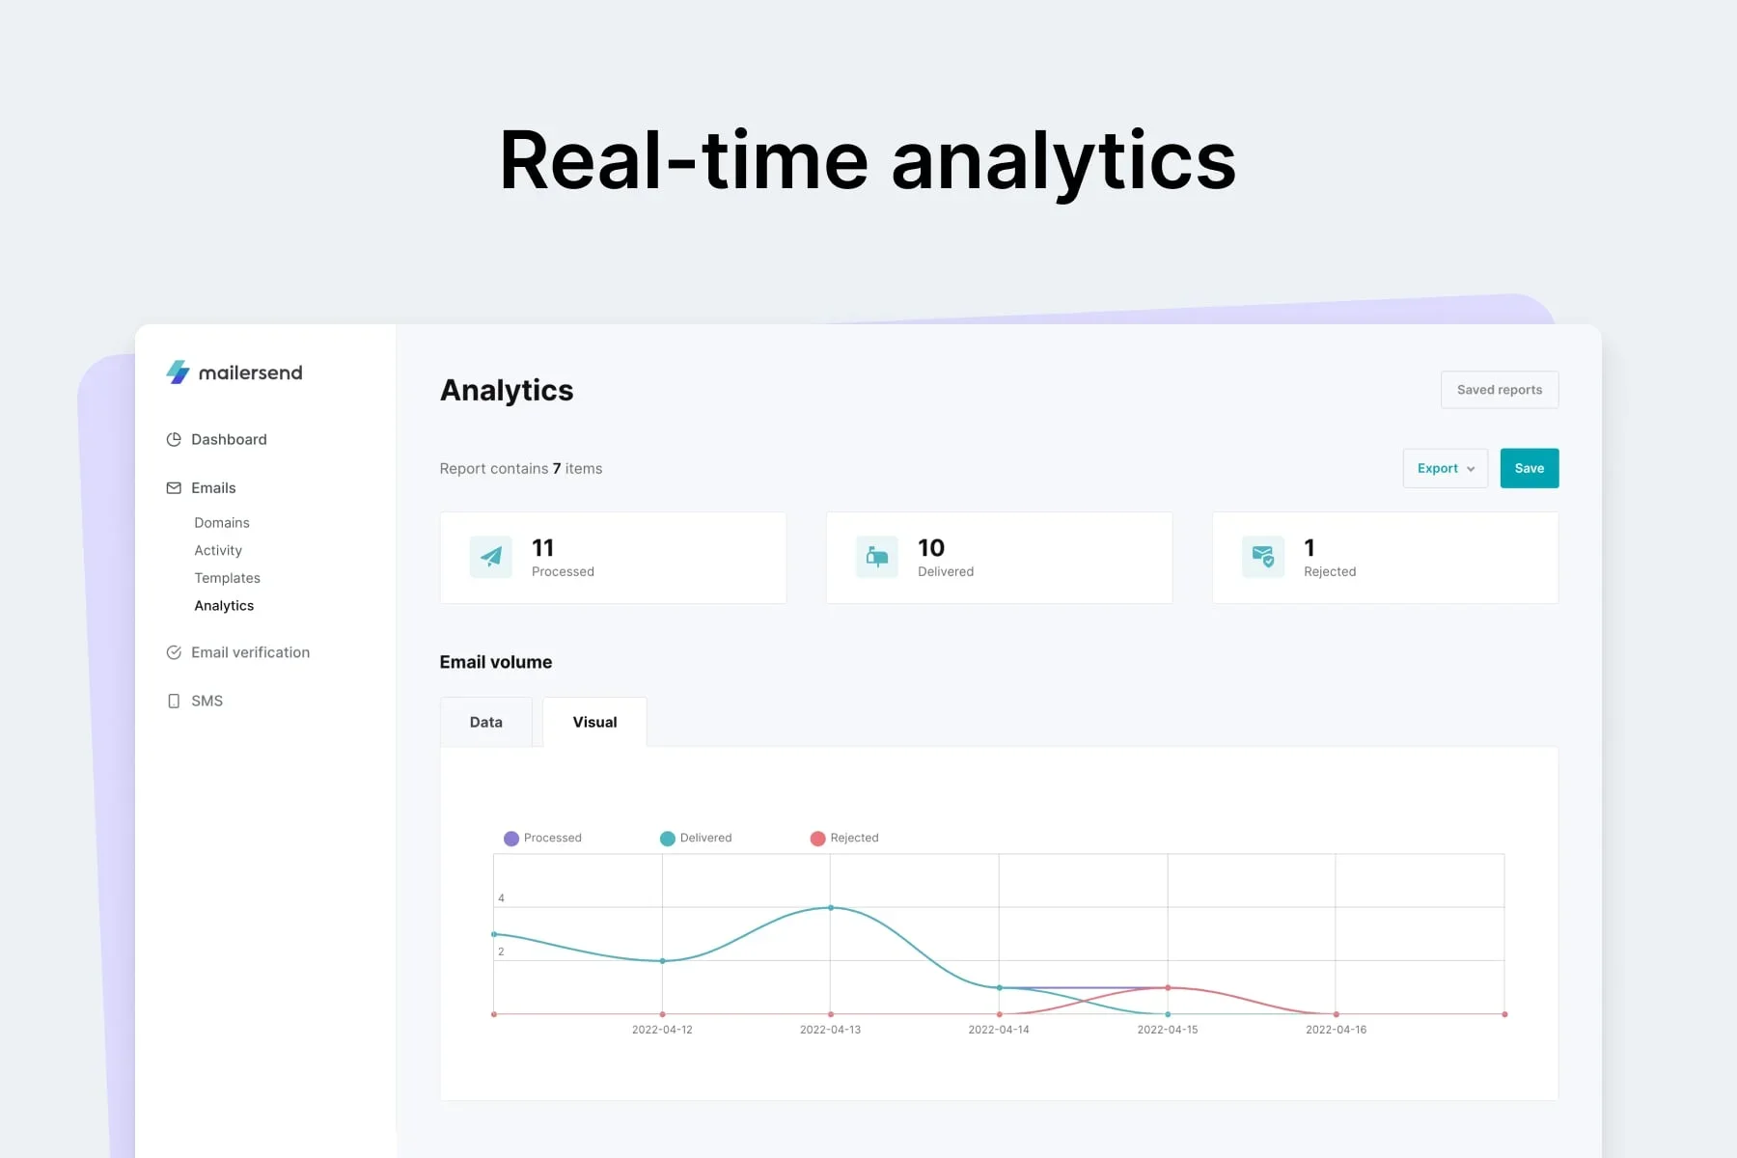
Task: Click the Rejected envelope shield icon
Action: 1263,557
